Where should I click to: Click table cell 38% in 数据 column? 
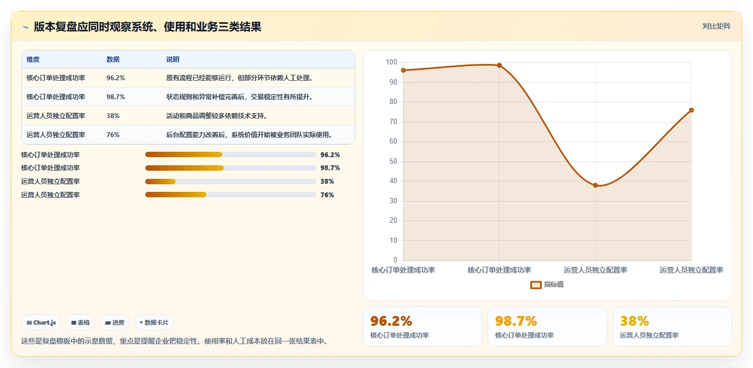click(x=113, y=116)
